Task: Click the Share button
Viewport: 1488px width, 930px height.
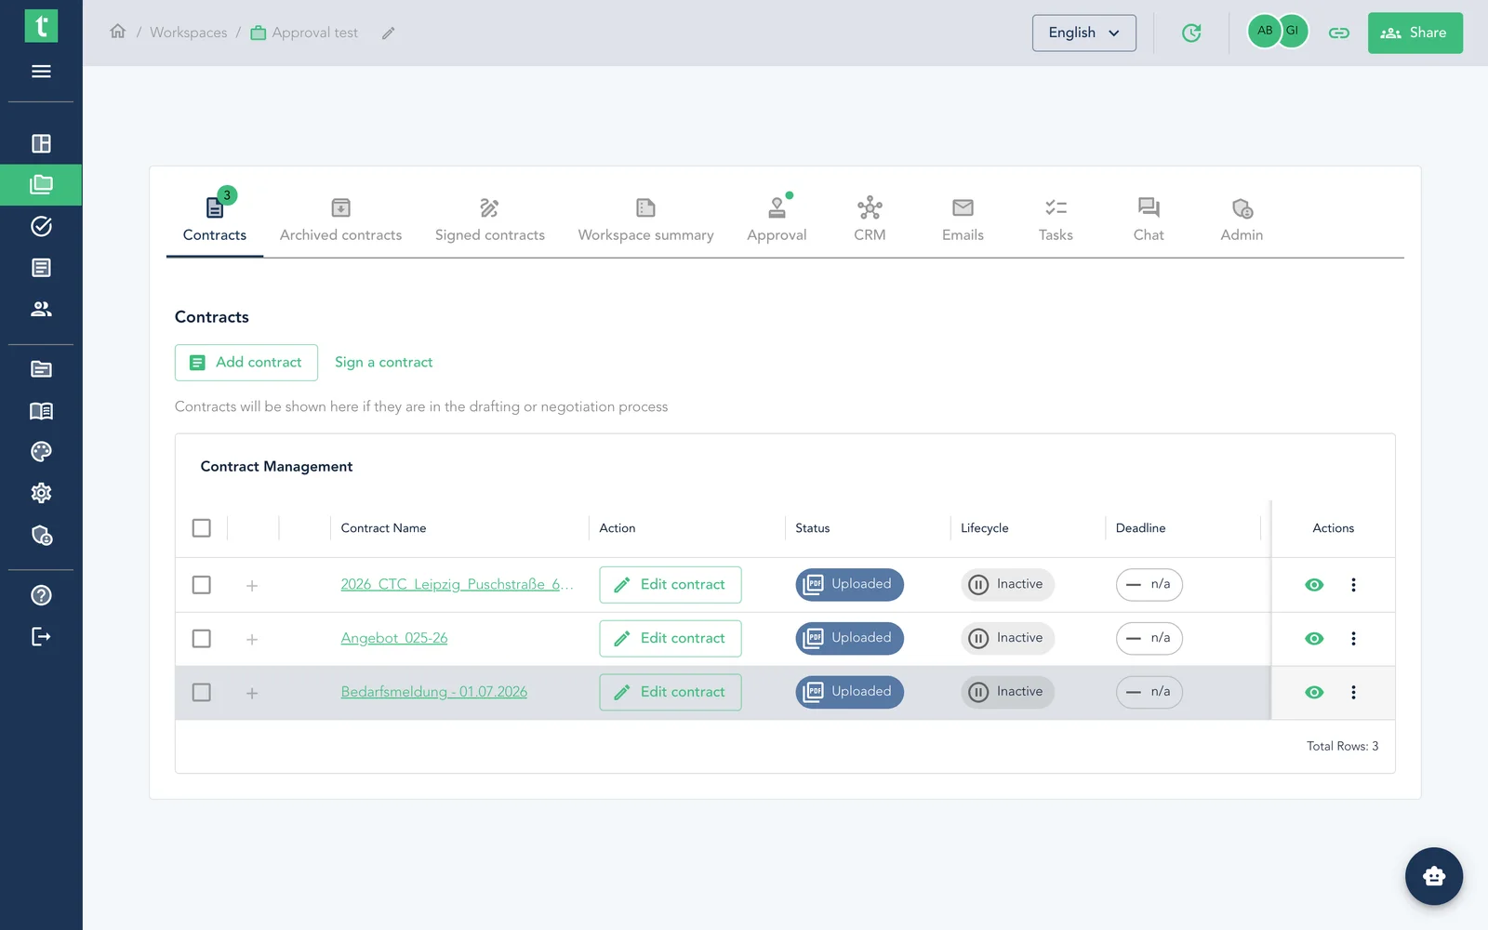Action: (x=1415, y=33)
